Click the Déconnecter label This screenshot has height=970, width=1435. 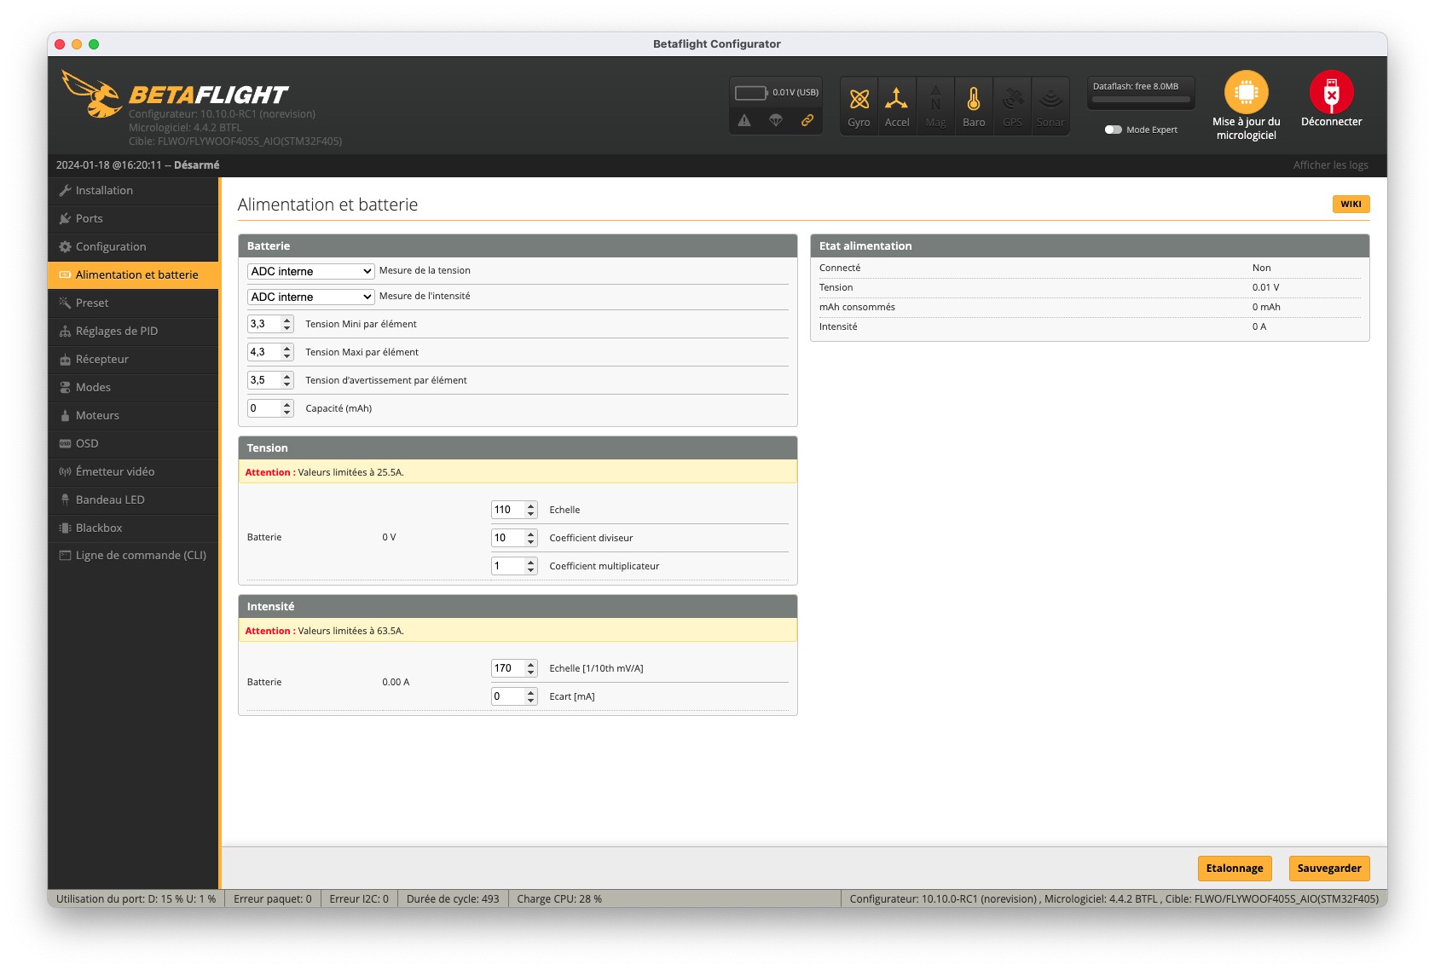1331,122
